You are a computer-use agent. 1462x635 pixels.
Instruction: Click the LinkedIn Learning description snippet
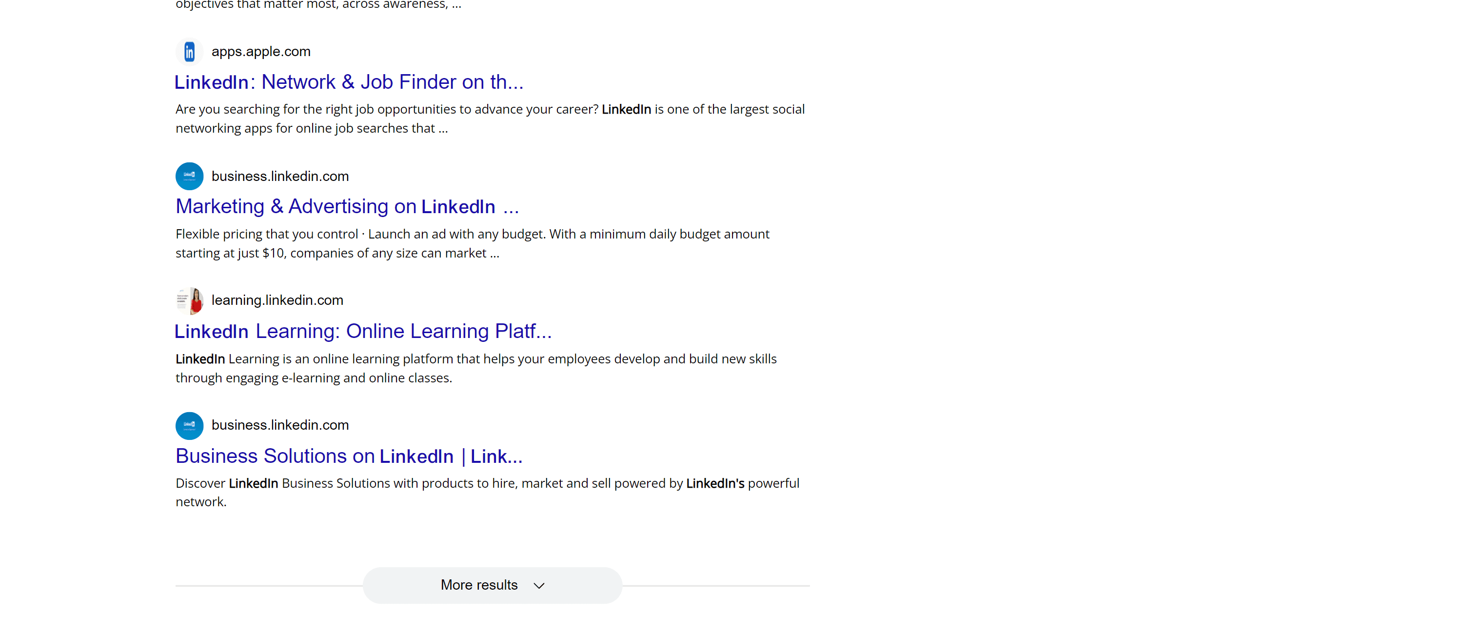(x=475, y=368)
